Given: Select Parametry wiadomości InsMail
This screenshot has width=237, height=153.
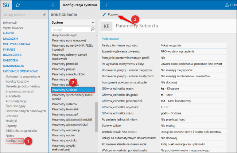Looking at the screenshot, I should point(72,120).
